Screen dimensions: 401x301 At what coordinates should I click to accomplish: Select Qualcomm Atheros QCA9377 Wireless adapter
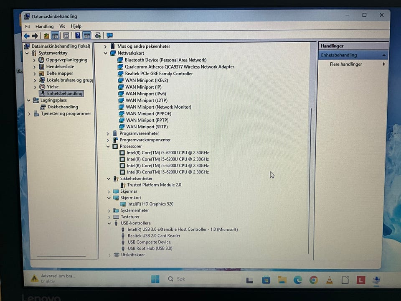(179, 67)
